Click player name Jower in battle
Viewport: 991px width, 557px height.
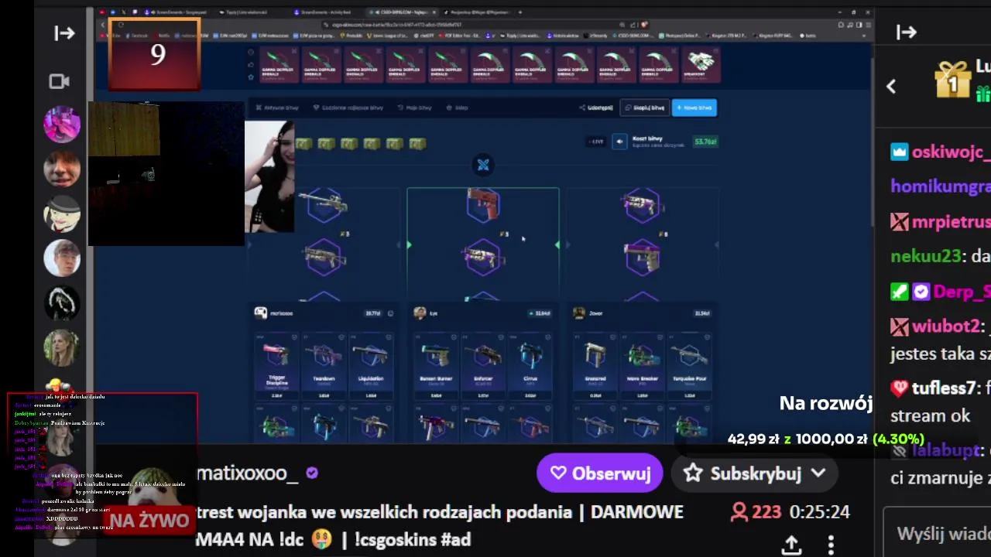(x=595, y=313)
